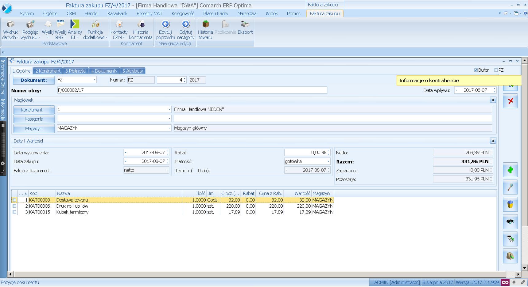Screen dimensions: 528x287
Task: Open Faktura liczona od netto dropdown
Action: [x=167, y=170]
